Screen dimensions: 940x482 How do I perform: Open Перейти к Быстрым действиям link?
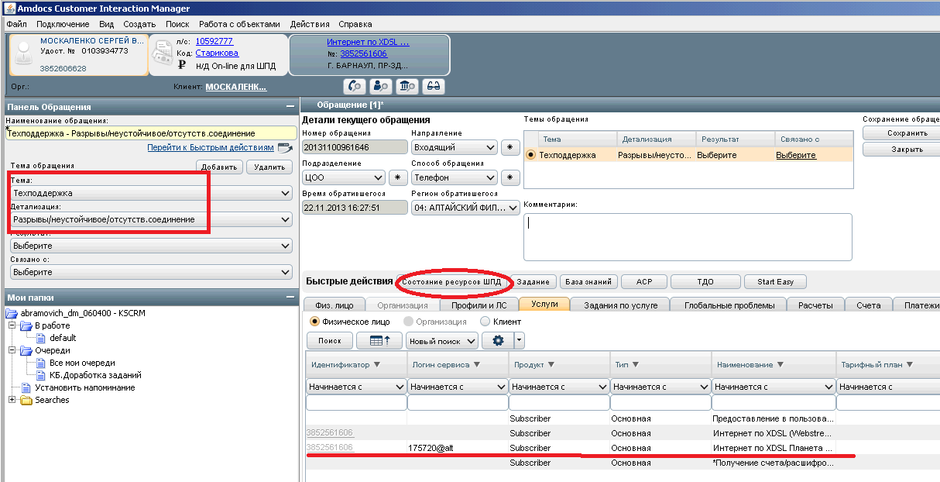[x=211, y=147]
